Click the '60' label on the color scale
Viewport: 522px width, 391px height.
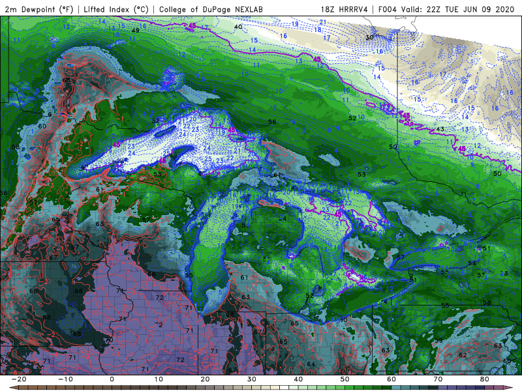coord(391,379)
